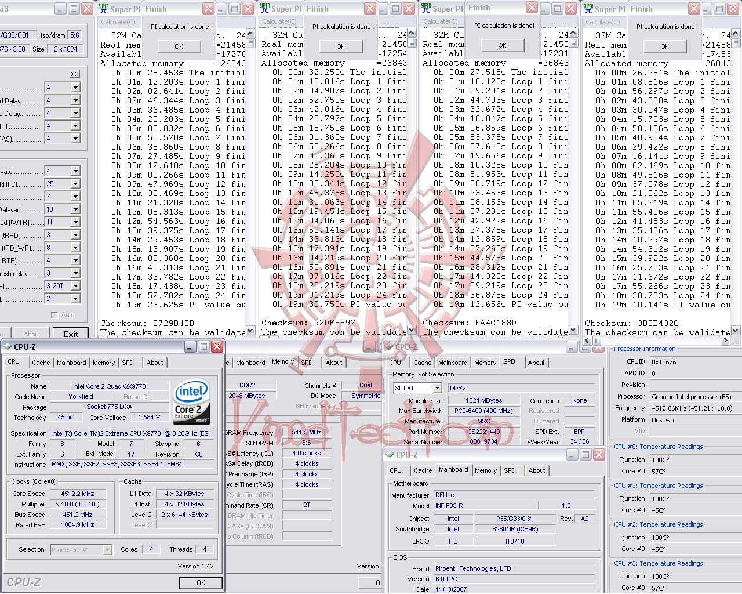
Task: Click the scroll-down arrow beside checksum FA4C188D
Action: [573, 330]
